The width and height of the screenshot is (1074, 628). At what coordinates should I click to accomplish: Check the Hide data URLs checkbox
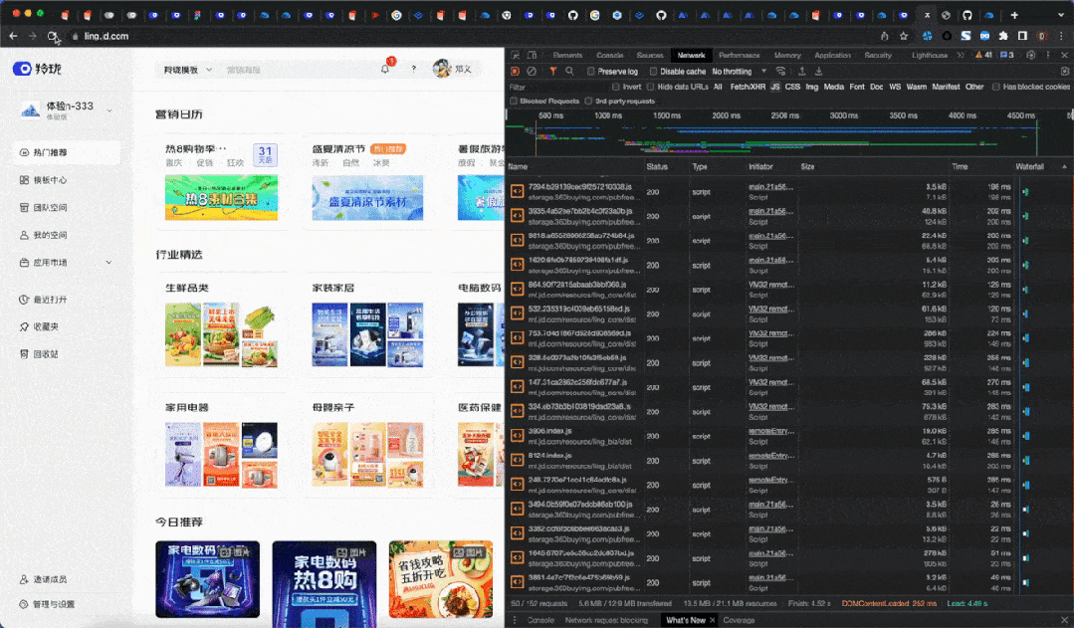[651, 87]
